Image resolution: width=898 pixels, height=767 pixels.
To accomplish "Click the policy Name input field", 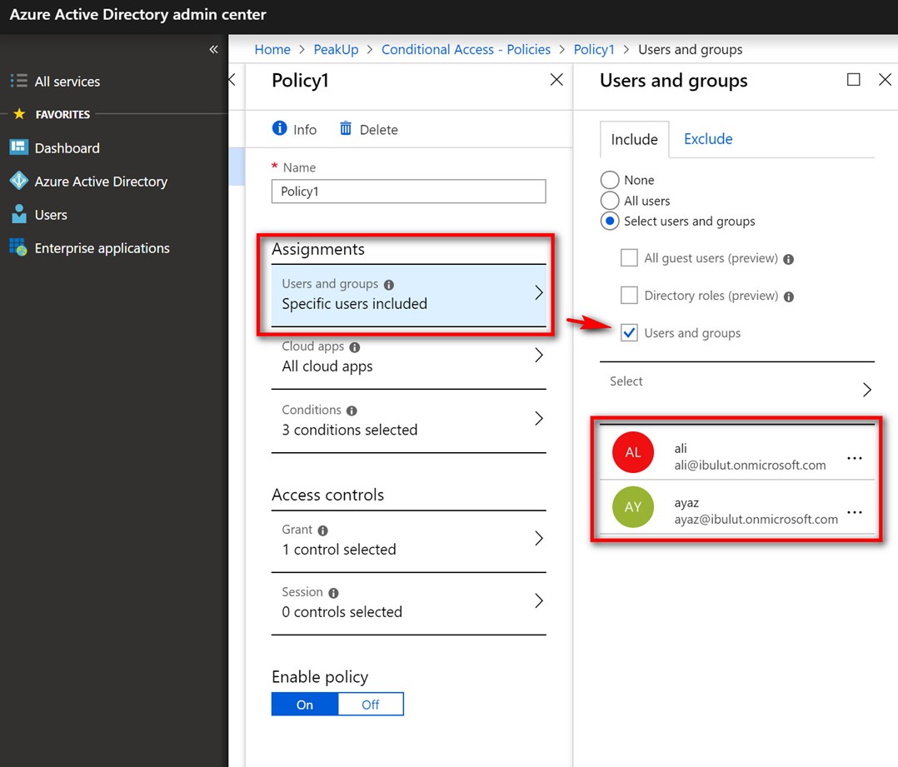I will point(408,192).
